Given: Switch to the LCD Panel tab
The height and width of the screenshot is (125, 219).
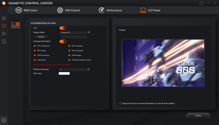Looking at the screenshot, I should [150, 10].
